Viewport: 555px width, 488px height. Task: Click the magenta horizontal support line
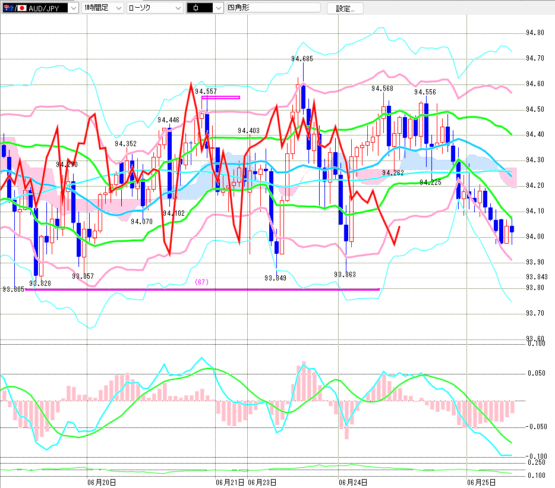203,289
